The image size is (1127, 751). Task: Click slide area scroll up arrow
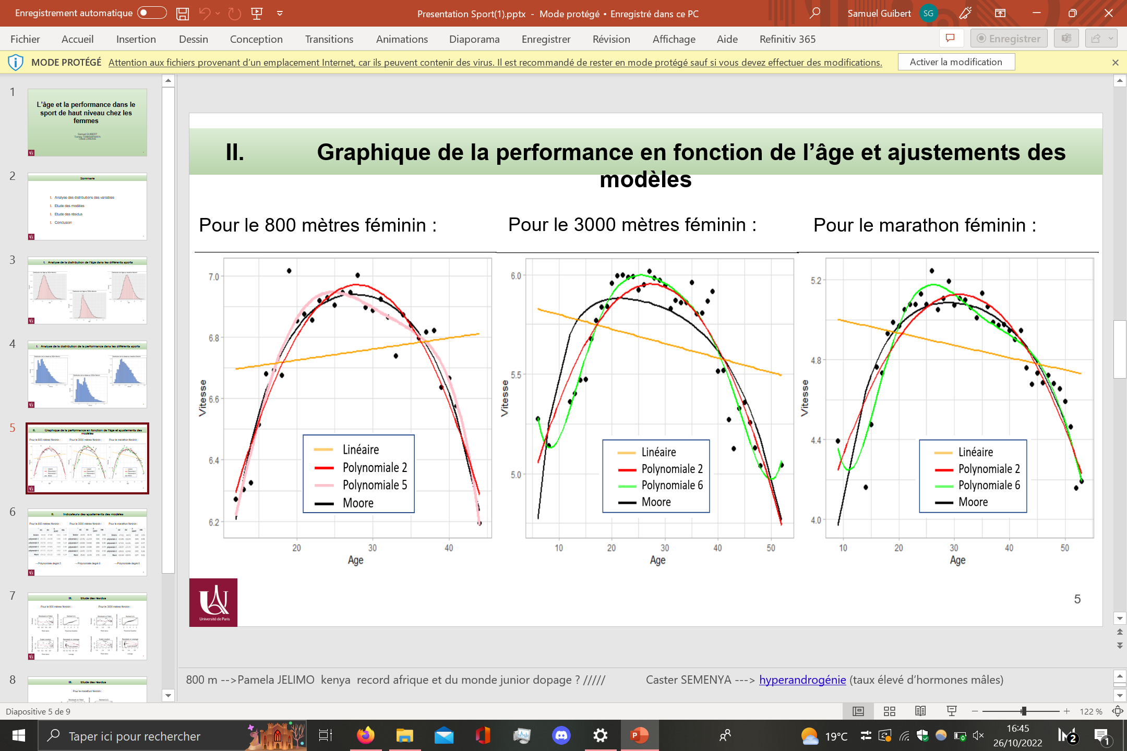[1120, 81]
